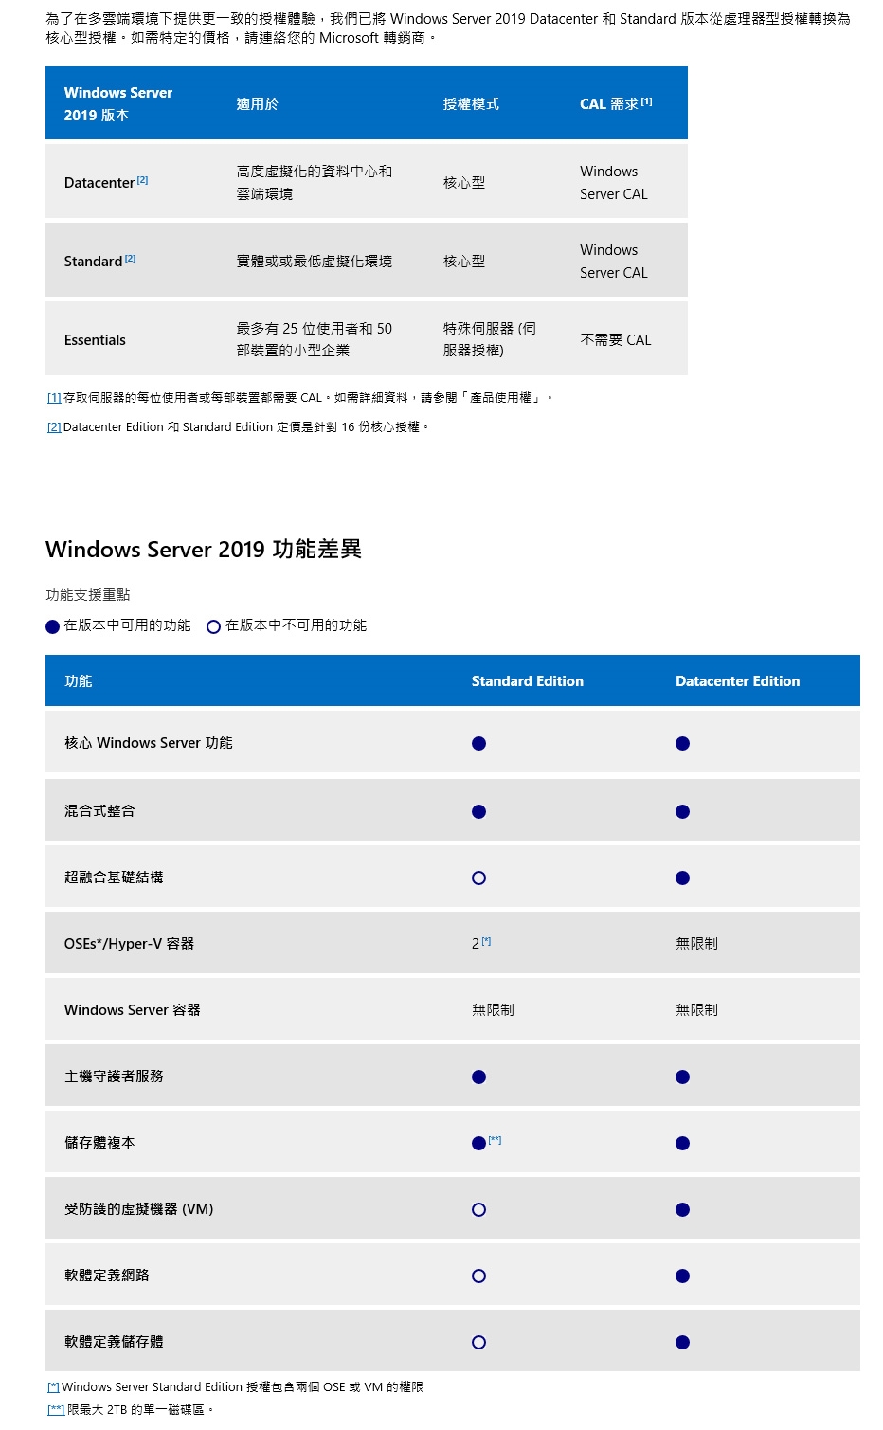883x1430 pixels.
Task: Click the [2] superscript next to Datacenter
Action: pyautogui.click(x=142, y=180)
